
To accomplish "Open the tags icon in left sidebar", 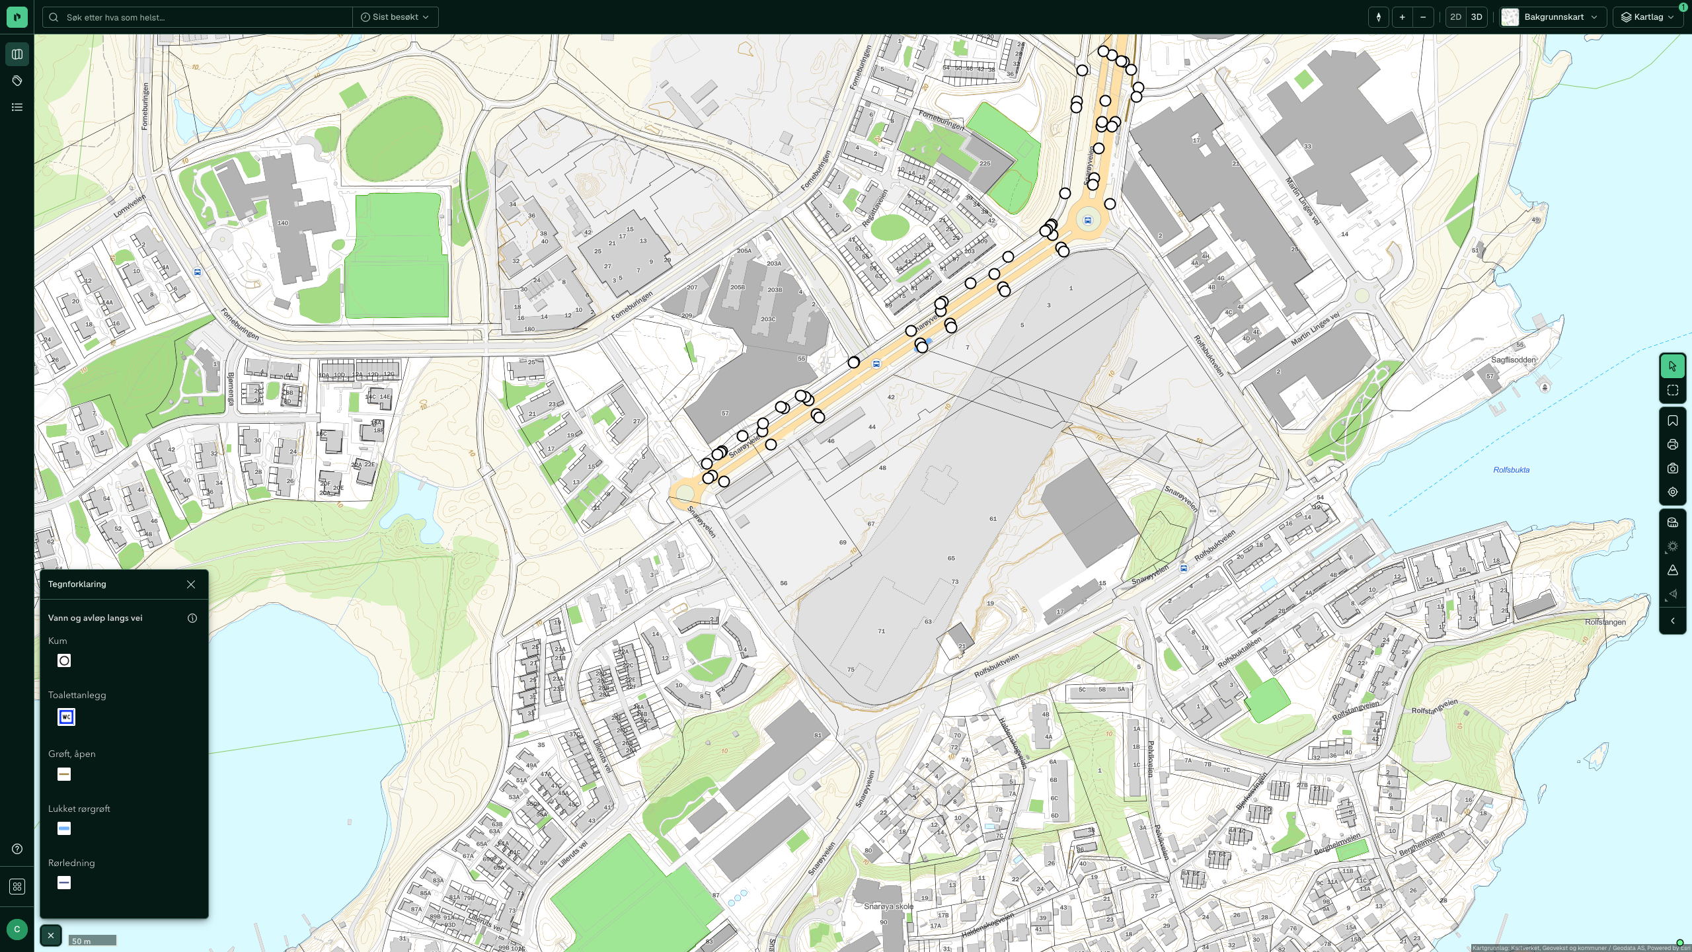I will 17,81.
